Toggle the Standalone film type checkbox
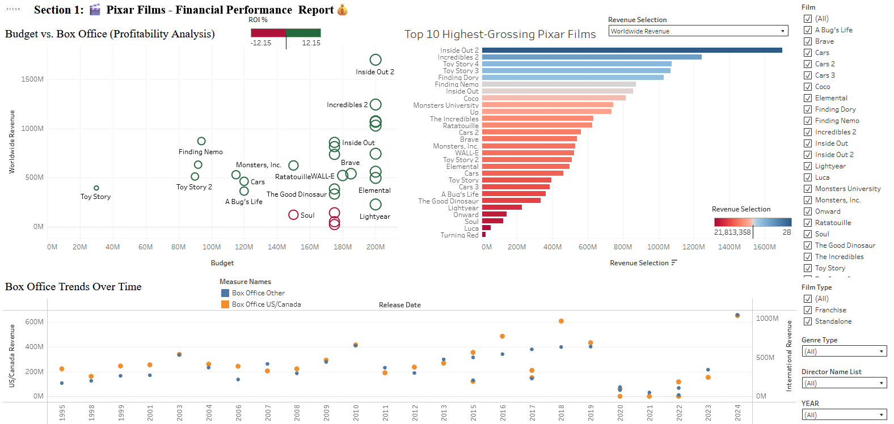 [808, 321]
